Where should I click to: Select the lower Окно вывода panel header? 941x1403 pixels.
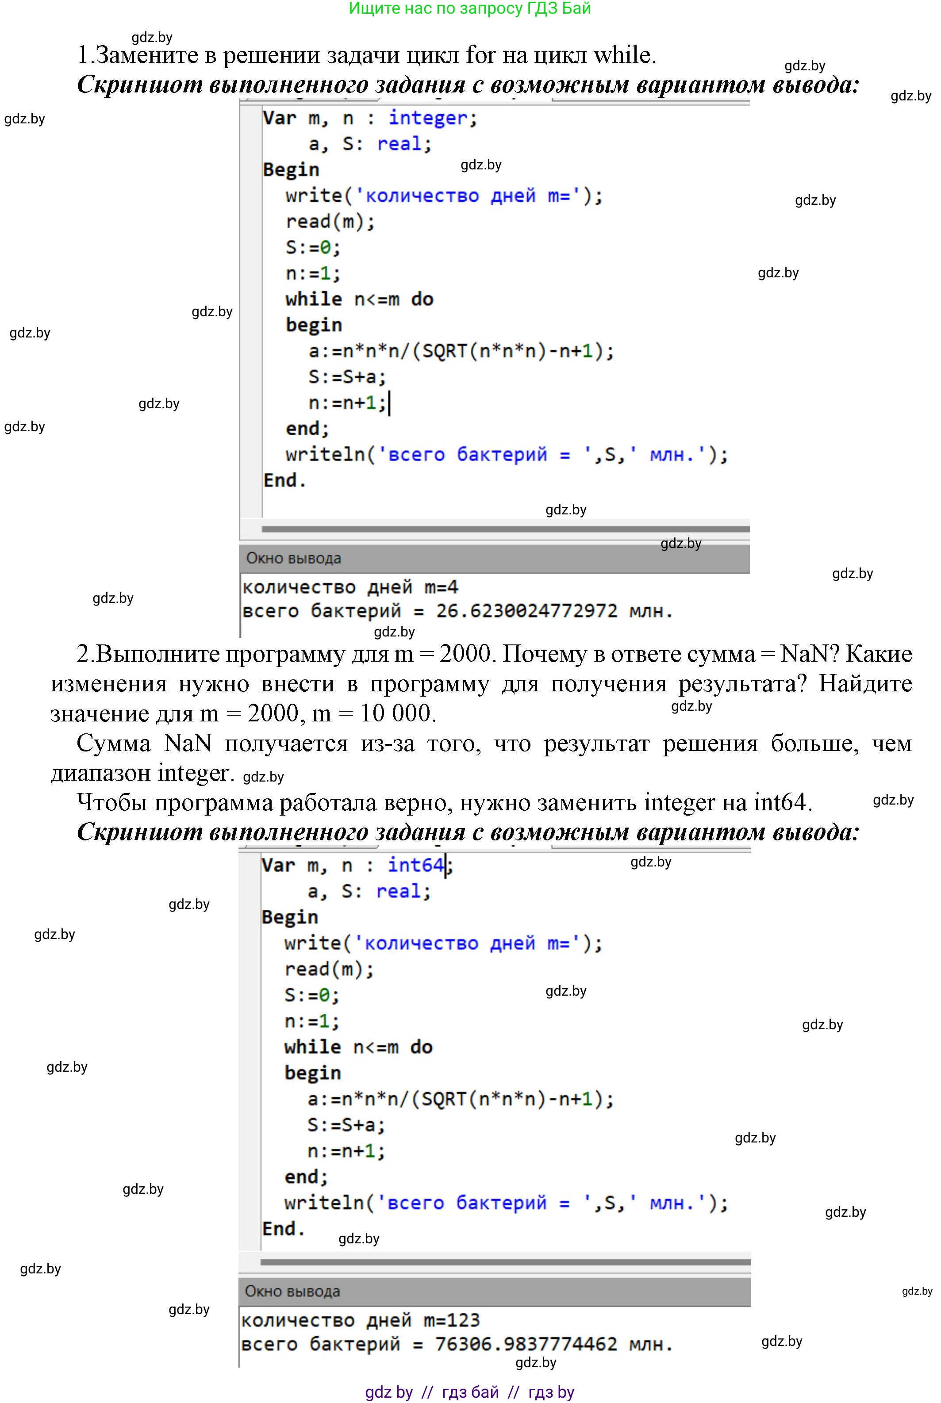[293, 1292]
